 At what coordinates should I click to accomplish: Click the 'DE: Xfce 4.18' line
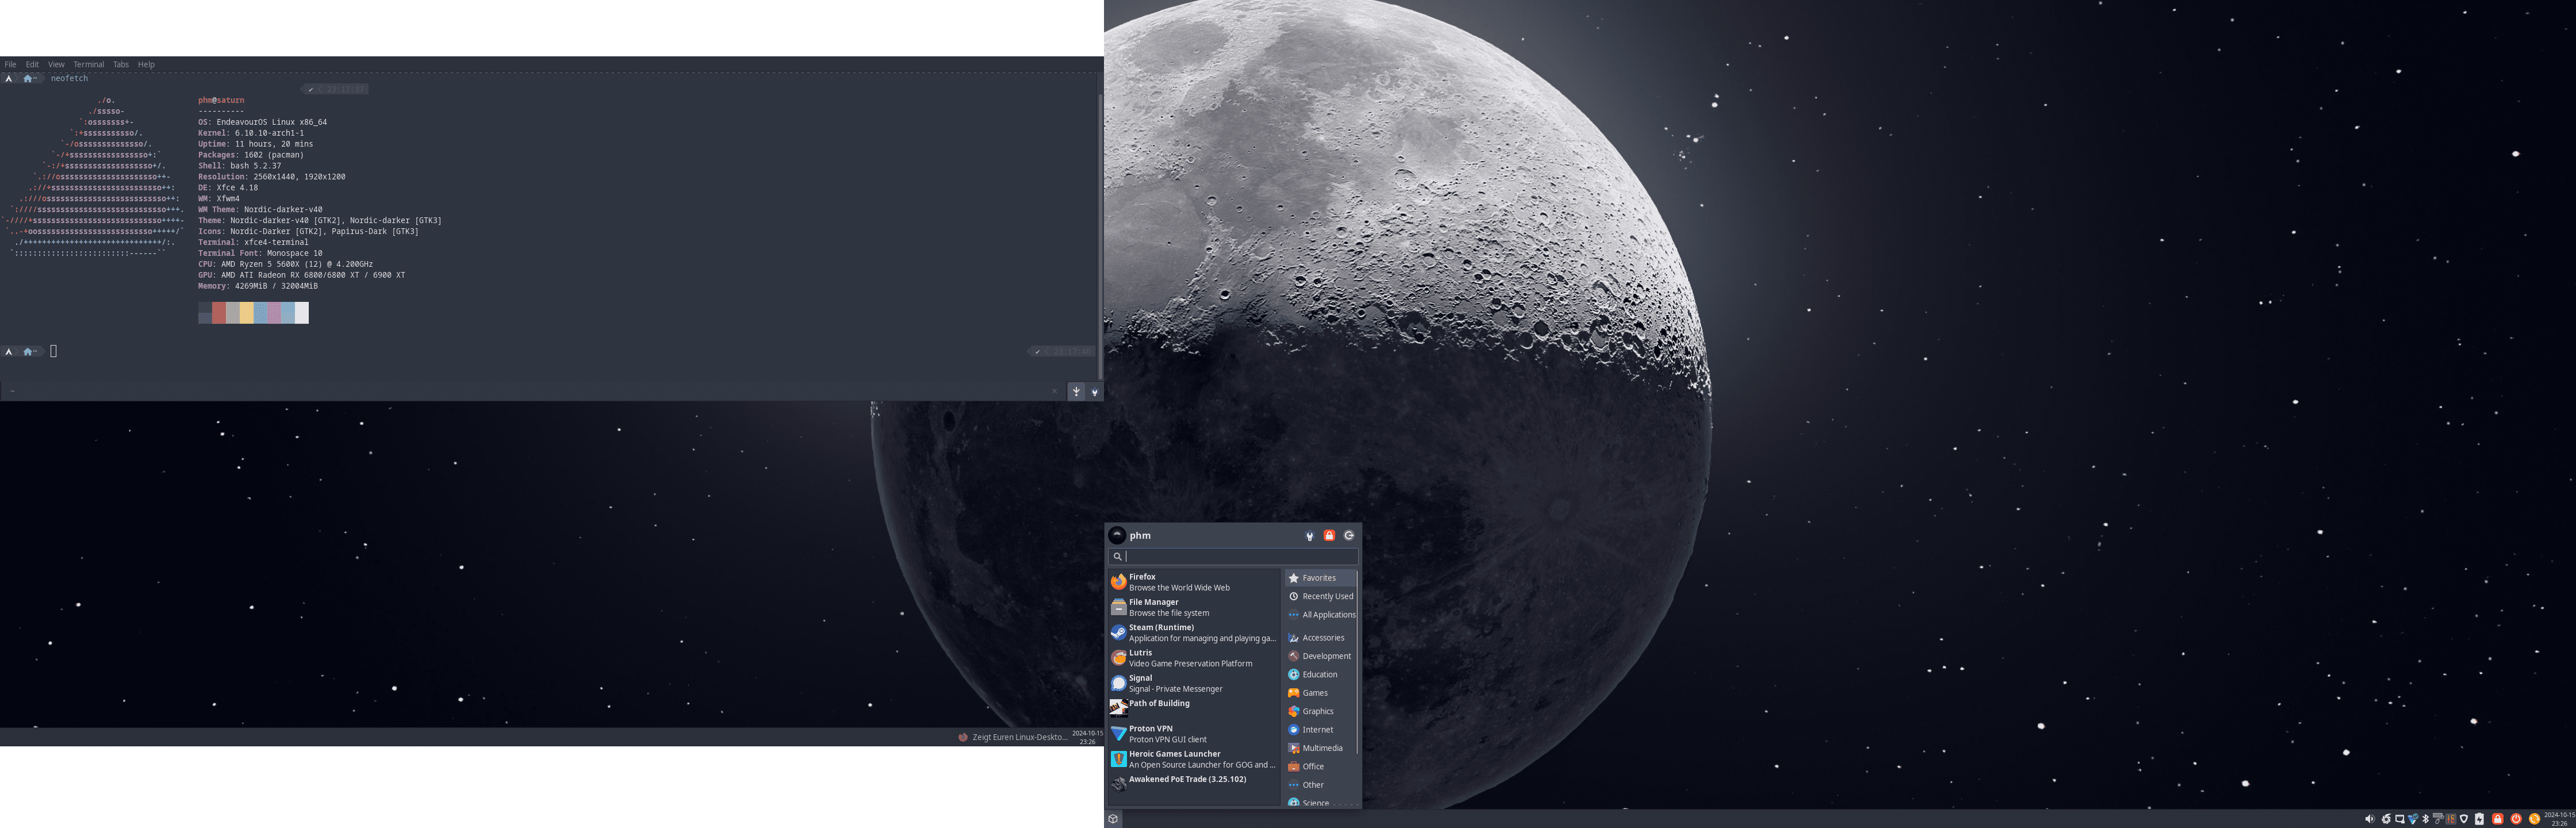(x=228, y=188)
